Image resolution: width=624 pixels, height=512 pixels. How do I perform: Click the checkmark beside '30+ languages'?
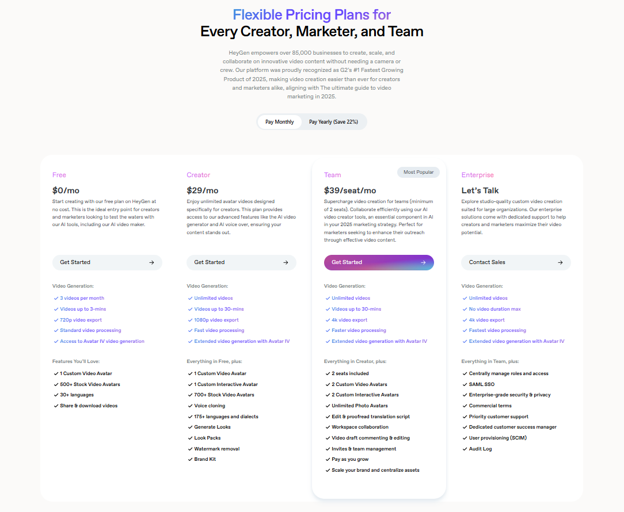(56, 395)
